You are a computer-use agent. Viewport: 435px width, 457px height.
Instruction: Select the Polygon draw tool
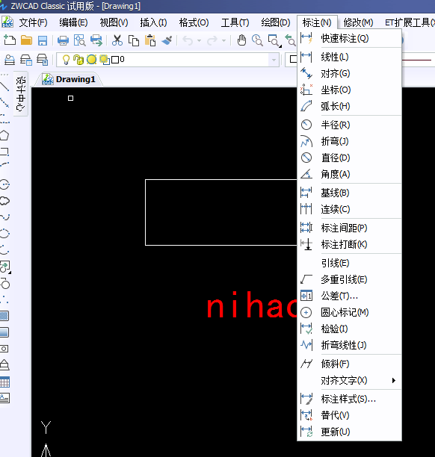coord(4,135)
